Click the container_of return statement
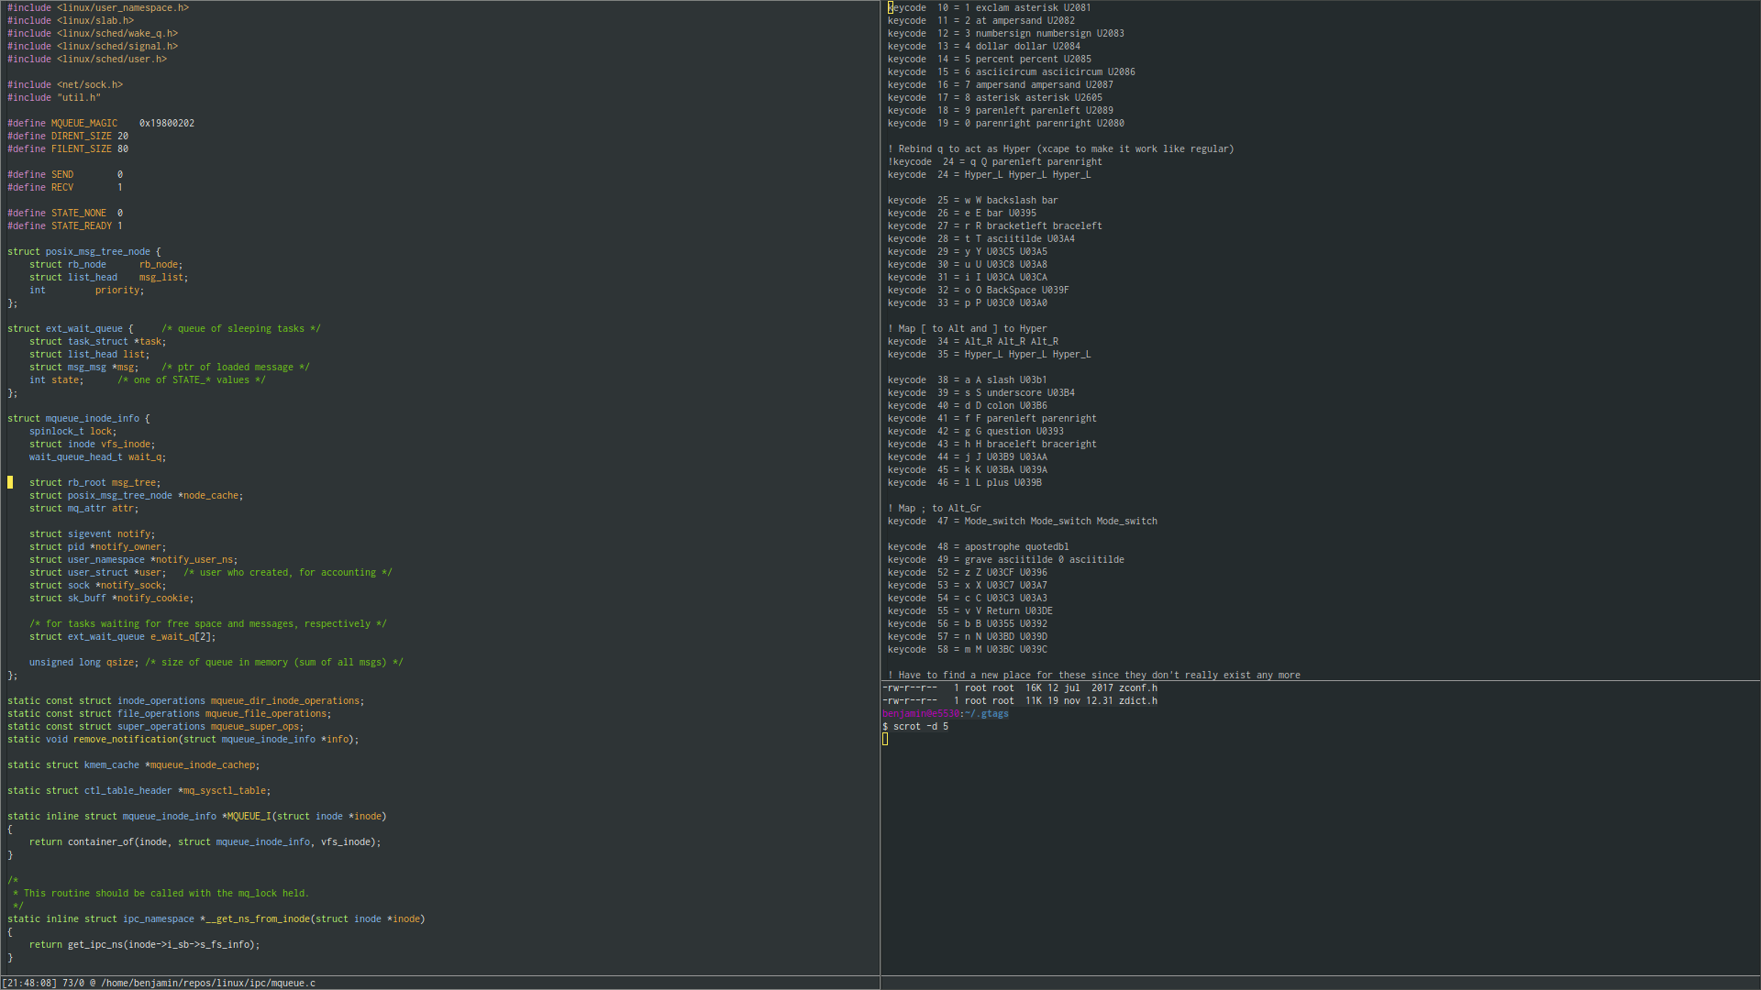 [204, 841]
